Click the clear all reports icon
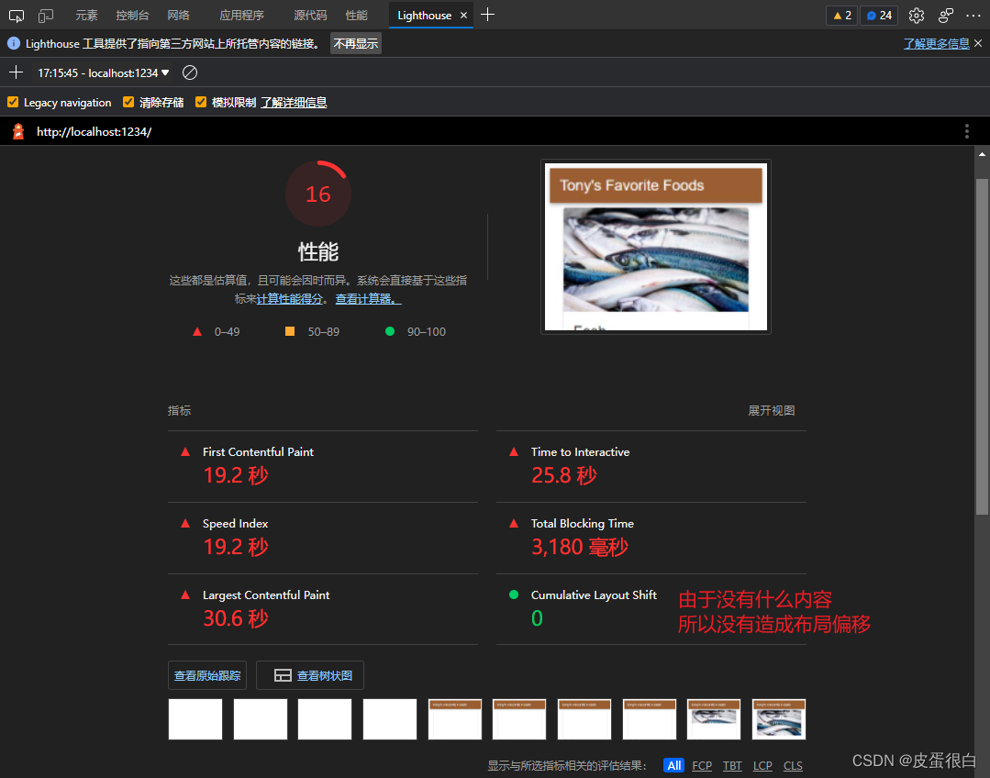 (x=190, y=72)
